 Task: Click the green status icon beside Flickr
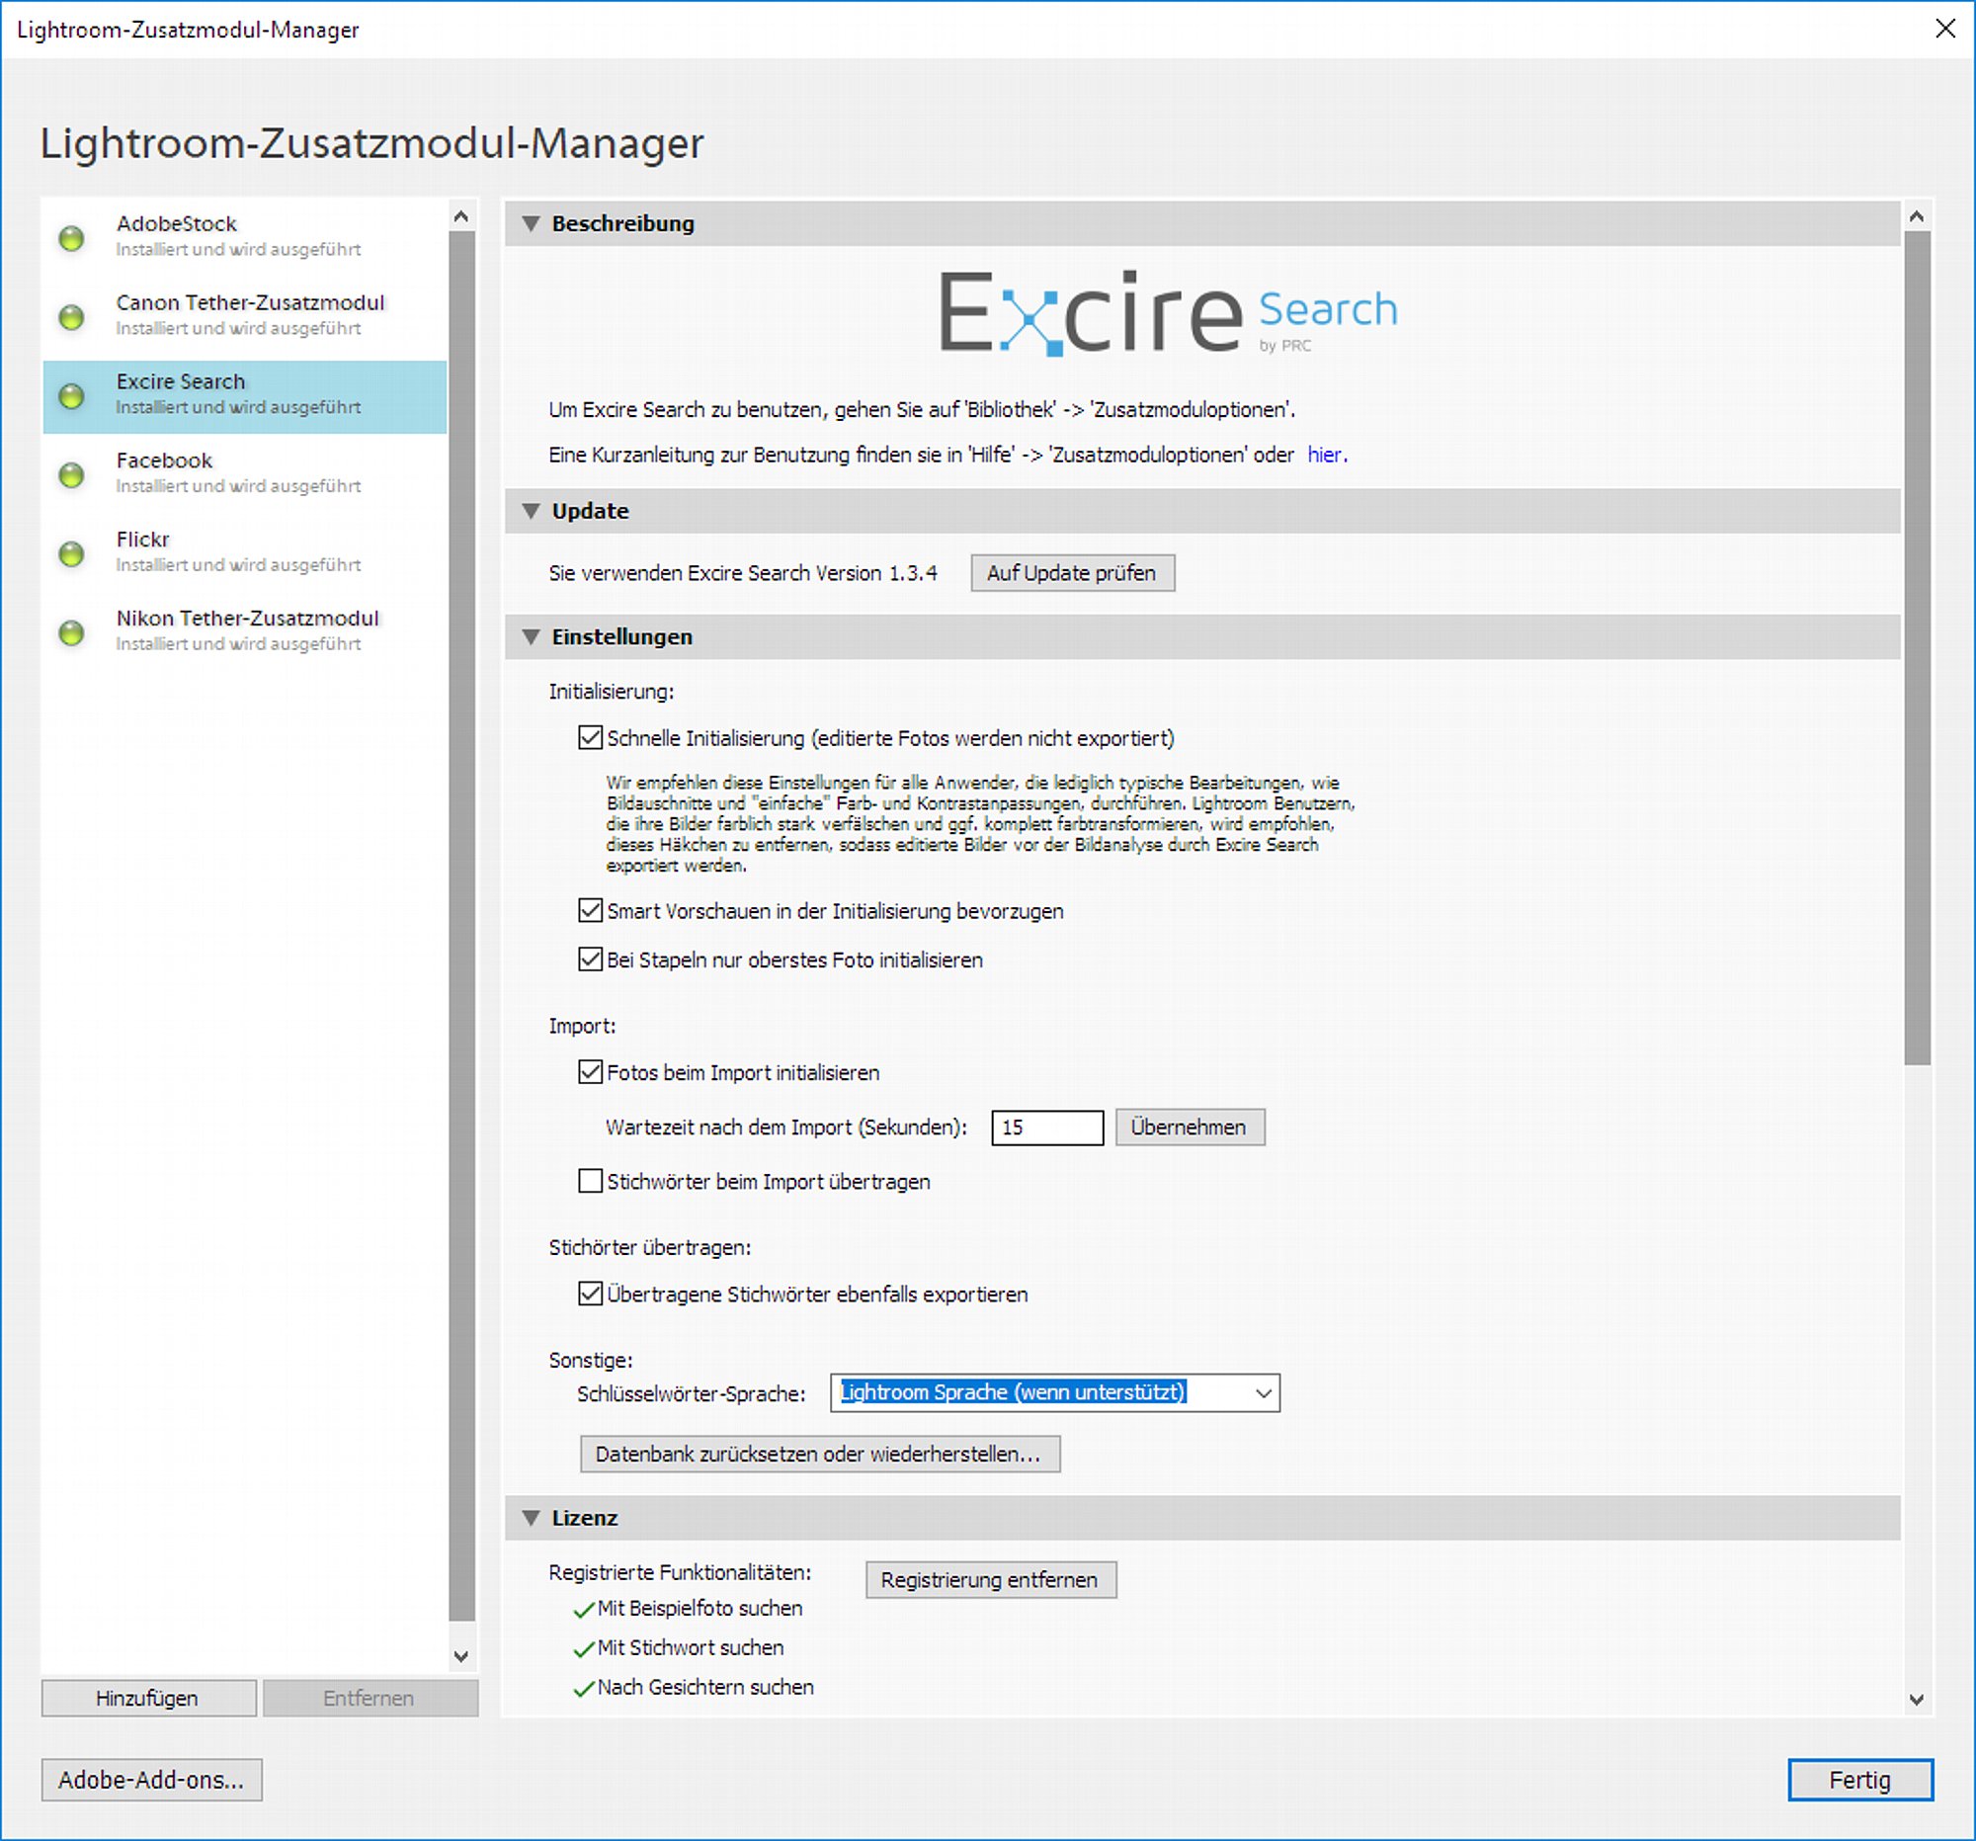[x=70, y=553]
